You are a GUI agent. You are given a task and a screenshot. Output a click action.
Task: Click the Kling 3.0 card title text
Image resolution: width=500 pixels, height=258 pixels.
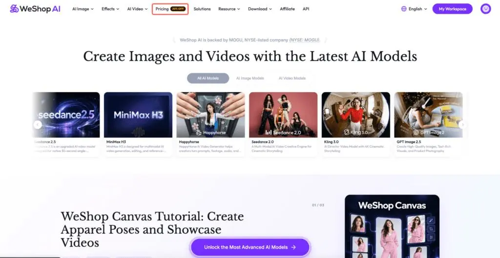click(x=332, y=142)
